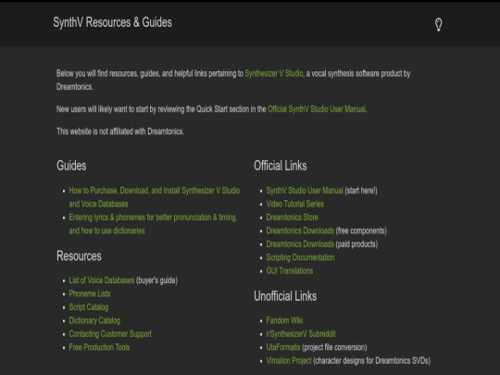Go to Phoneme Lists
Screen dimensions: 500x375
pos(90,294)
